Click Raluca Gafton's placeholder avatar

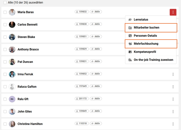[12, 87]
